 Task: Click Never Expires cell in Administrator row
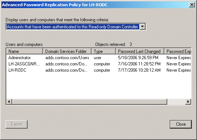[x=179, y=58]
